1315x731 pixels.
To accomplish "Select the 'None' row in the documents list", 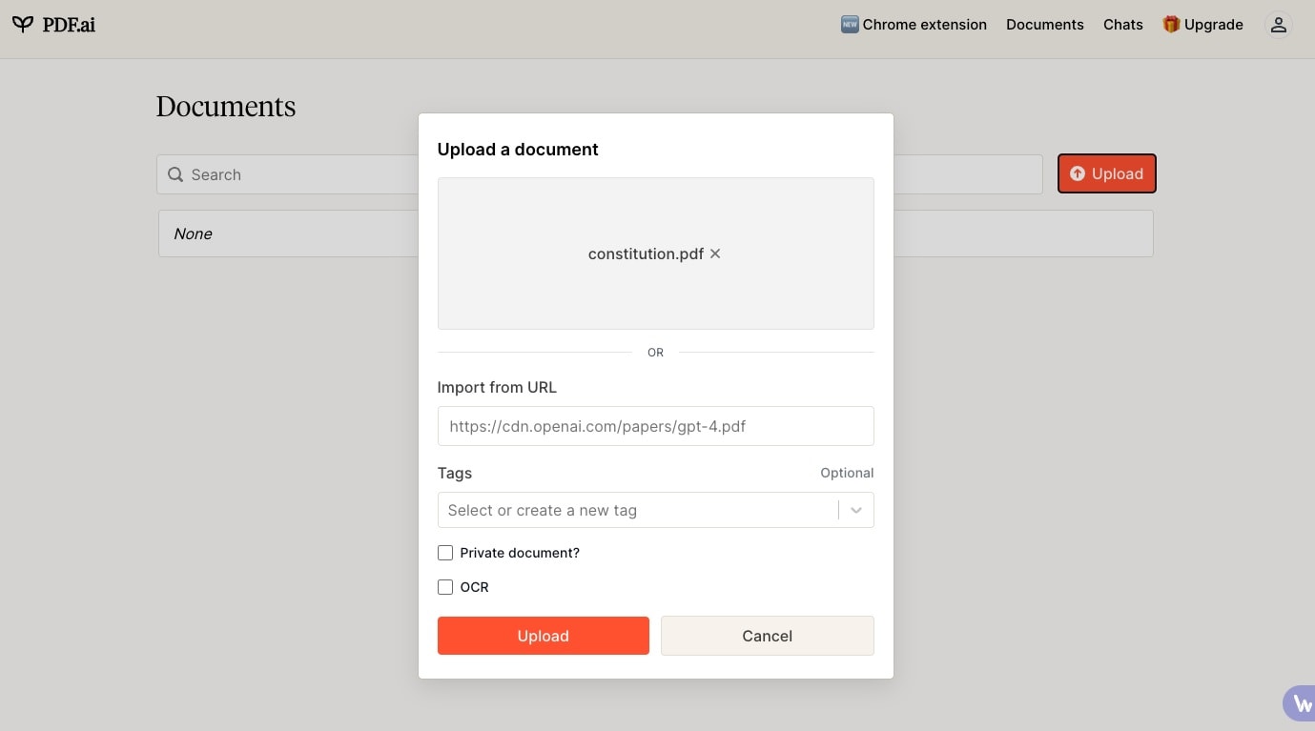I will point(656,234).
